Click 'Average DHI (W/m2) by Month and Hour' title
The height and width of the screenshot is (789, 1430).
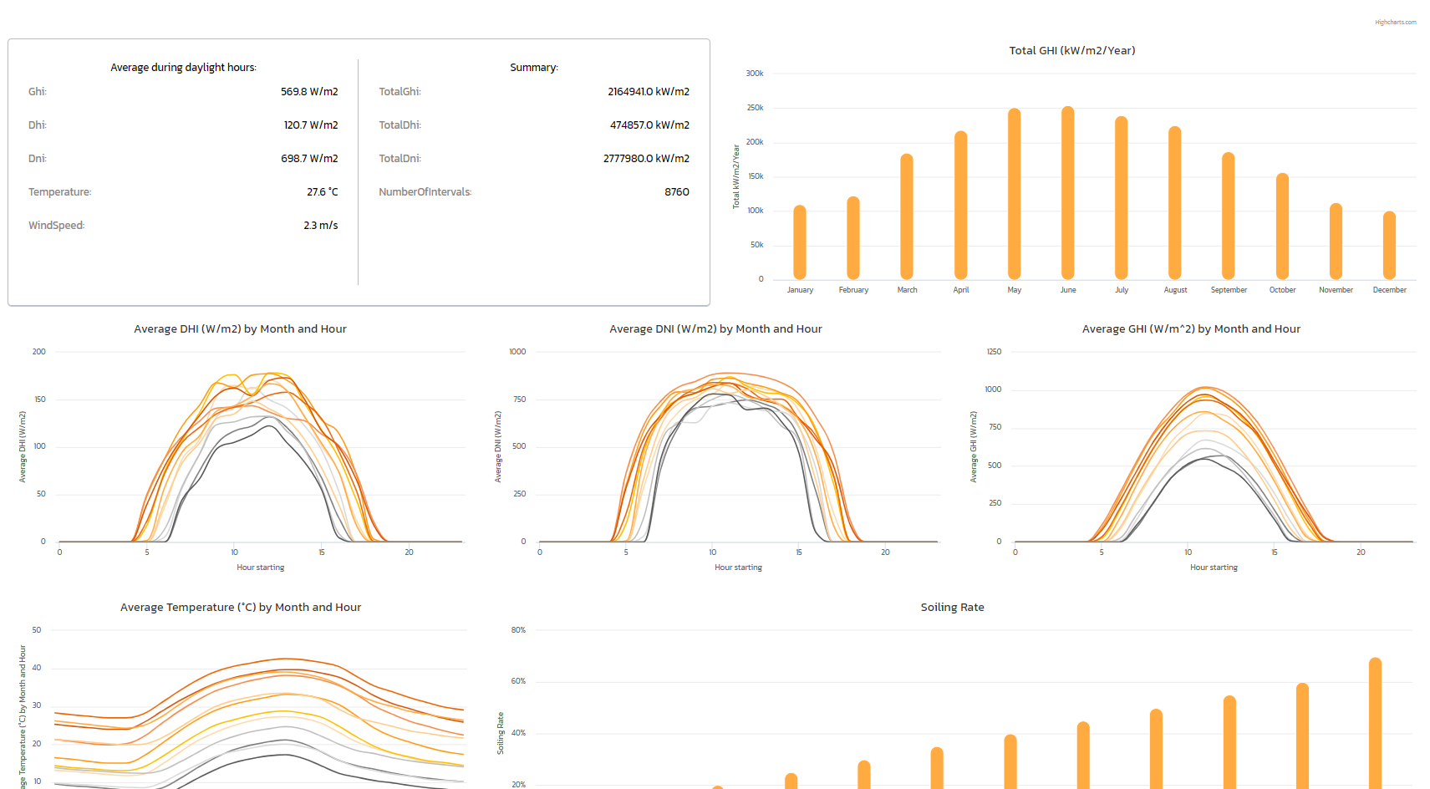click(240, 329)
